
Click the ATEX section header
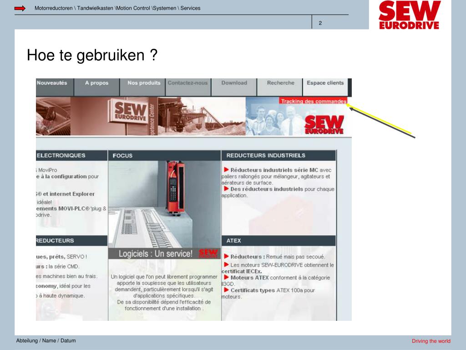click(x=279, y=241)
